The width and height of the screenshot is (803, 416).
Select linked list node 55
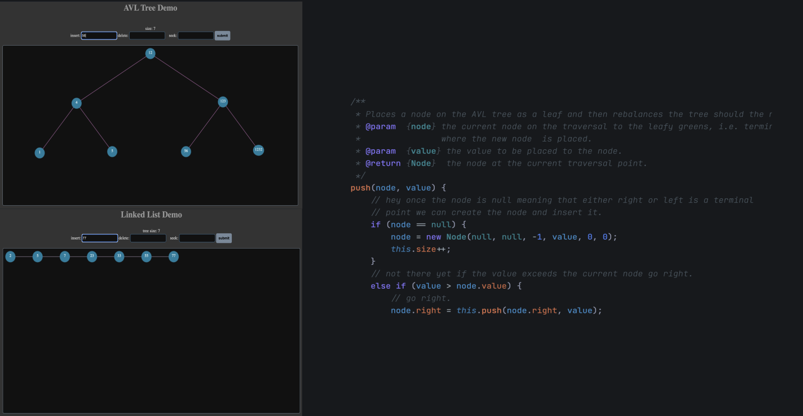[x=146, y=256]
